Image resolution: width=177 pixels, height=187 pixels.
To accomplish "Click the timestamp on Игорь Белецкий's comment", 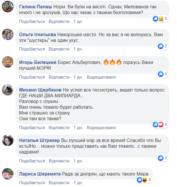I will (78, 77).
